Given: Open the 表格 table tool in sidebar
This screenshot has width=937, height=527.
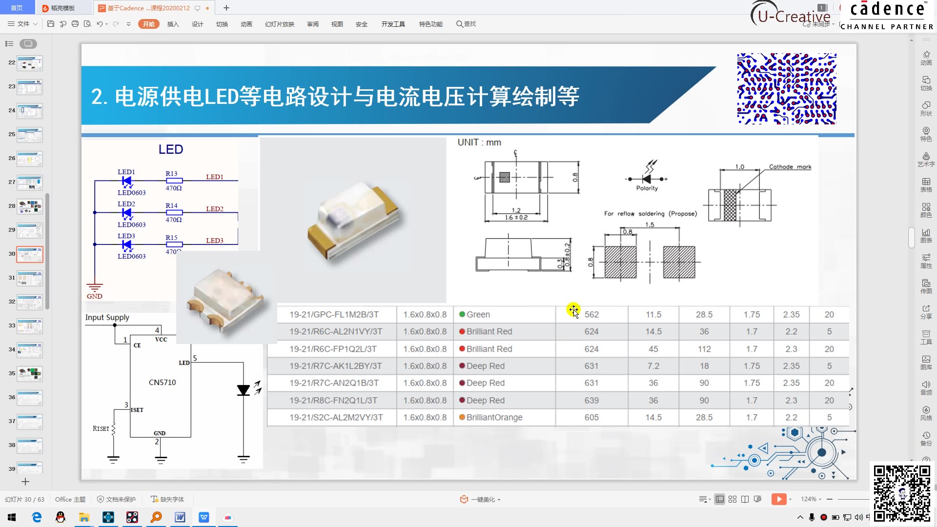Looking at the screenshot, I should coord(926,184).
